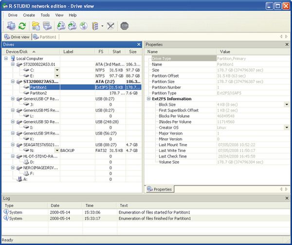Screen dimensions: 292x245
Task: Open the Creator OS value dropdown
Action: (x=287, y=128)
